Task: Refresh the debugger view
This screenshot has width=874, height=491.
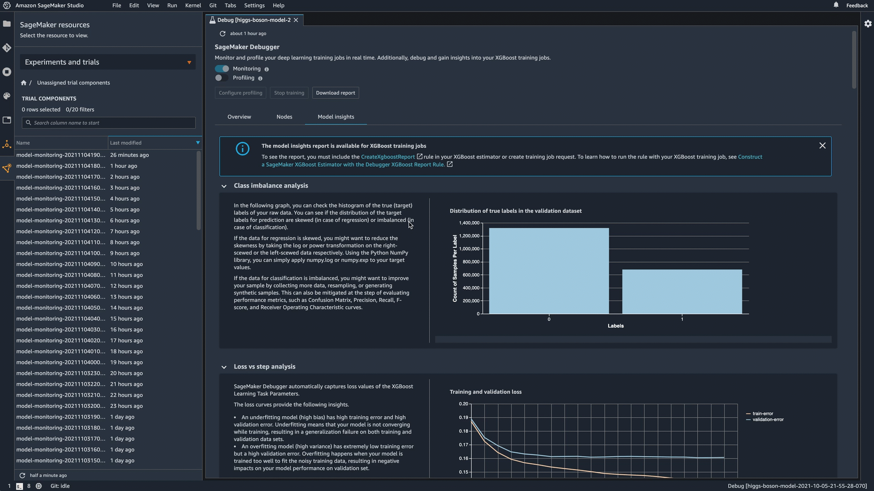Action: (x=223, y=34)
